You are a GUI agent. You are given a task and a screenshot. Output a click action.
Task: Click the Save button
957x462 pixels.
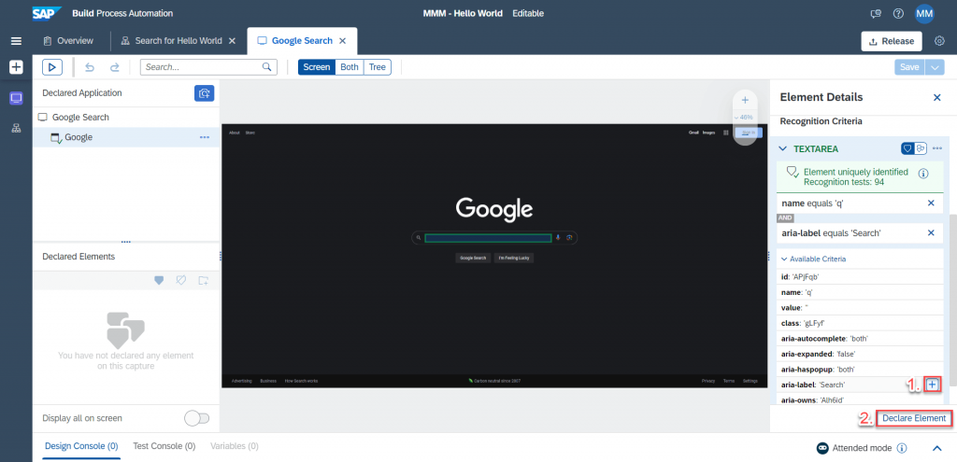point(909,67)
